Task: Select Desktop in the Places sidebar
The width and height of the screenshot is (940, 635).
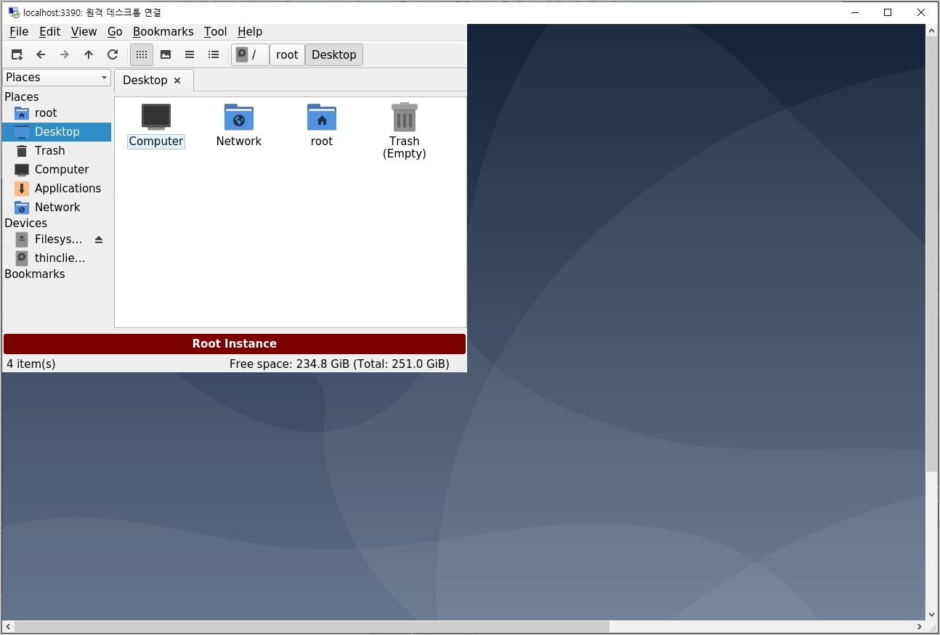Action: [x=57, y=131]
